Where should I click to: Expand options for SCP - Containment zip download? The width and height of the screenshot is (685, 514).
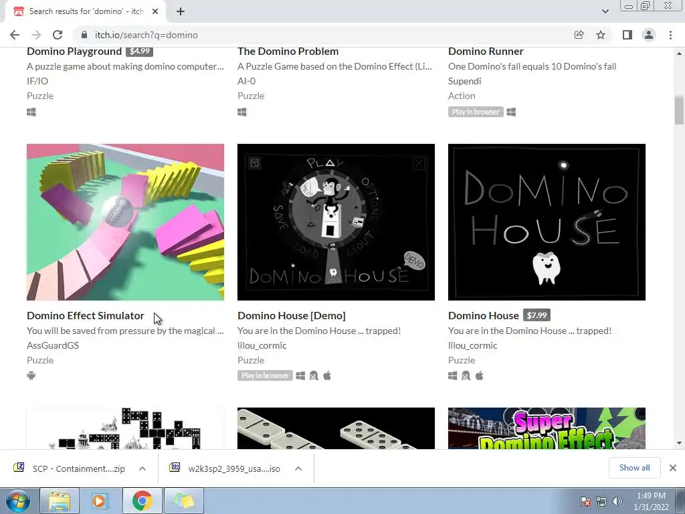tap(142, 468)
